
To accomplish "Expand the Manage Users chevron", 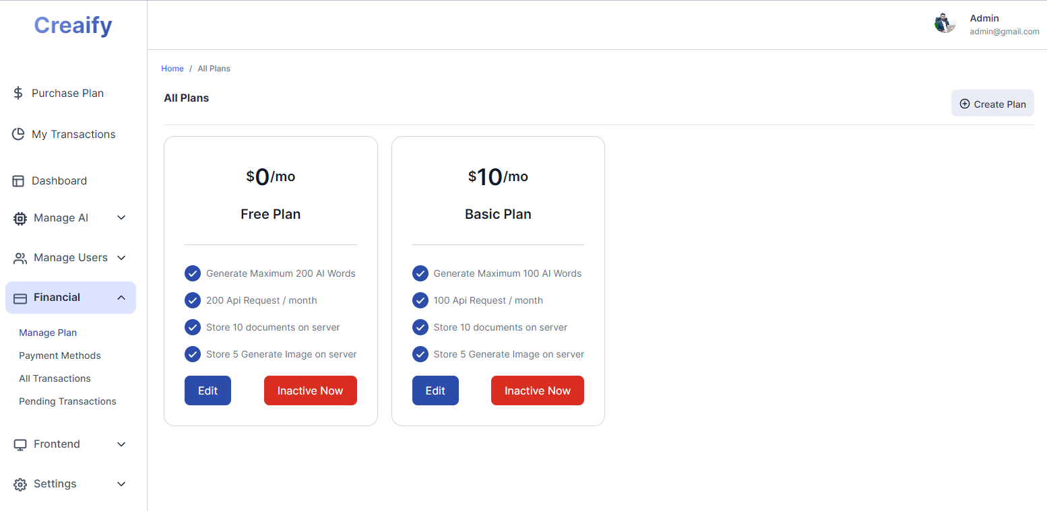I will pos(121,258).
